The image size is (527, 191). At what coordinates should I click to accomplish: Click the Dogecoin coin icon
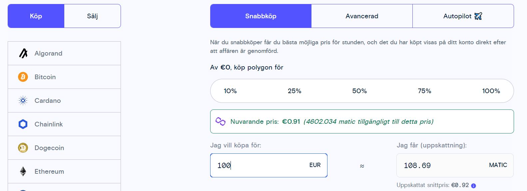coord(23,148)
